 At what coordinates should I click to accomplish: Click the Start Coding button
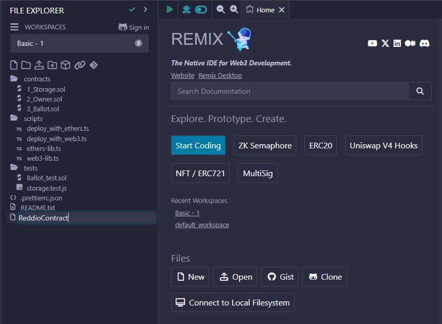[x=198, y=145]
